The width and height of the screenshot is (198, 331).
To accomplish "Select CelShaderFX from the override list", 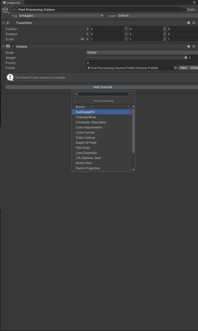I will click(x=102, y=112).
